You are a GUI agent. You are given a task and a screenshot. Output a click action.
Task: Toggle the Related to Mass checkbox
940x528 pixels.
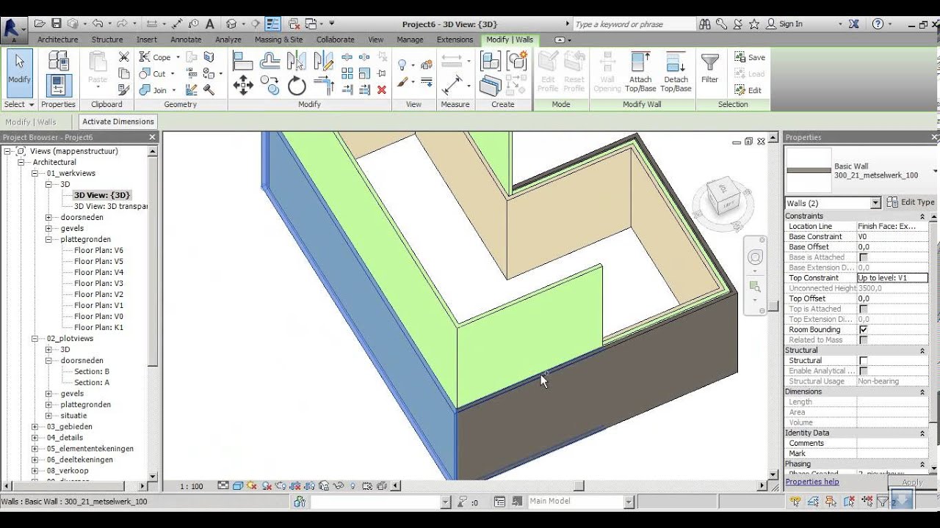(863, 340)
